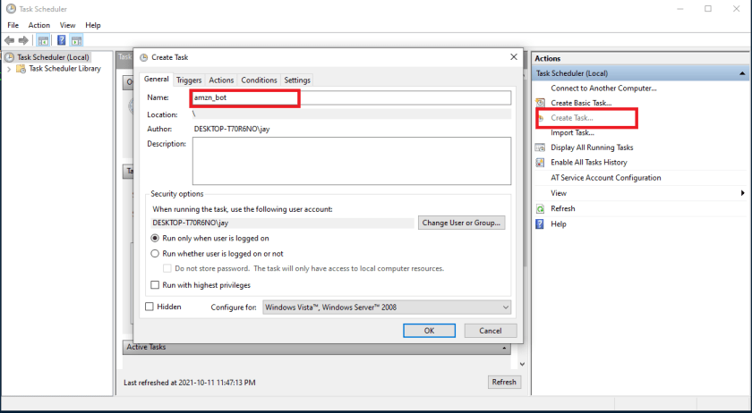
Task: Switch to the Settings tab
Action: click(297, 80)
